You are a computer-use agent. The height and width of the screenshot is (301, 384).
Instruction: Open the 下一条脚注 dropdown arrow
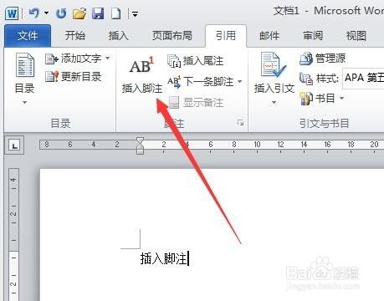[240, 82]
